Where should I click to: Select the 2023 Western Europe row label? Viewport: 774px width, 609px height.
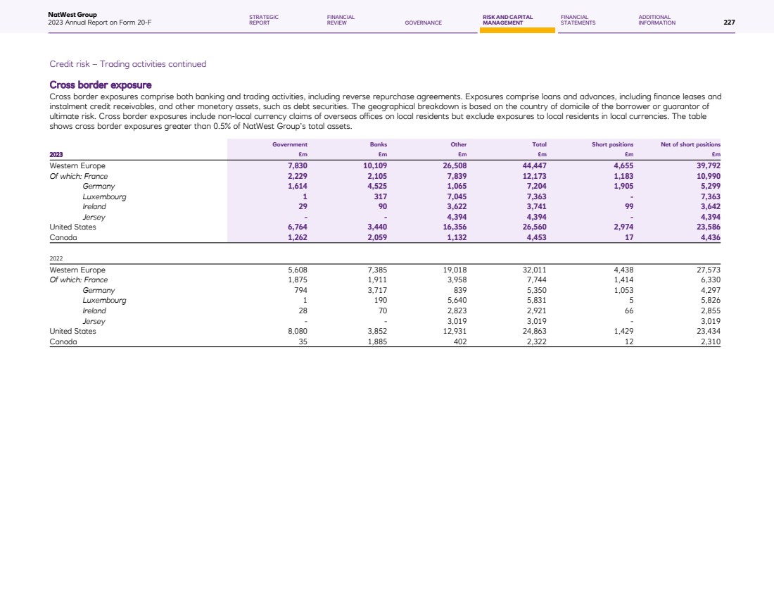click(x=77, y=166)
